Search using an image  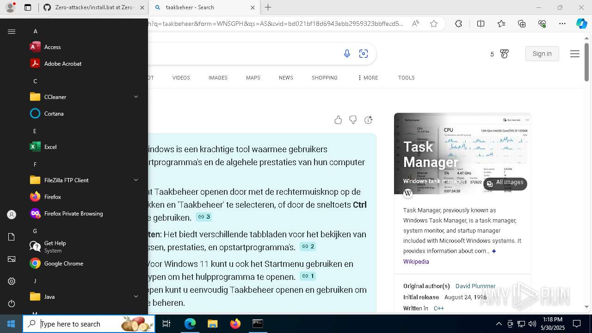click(364, 54)
